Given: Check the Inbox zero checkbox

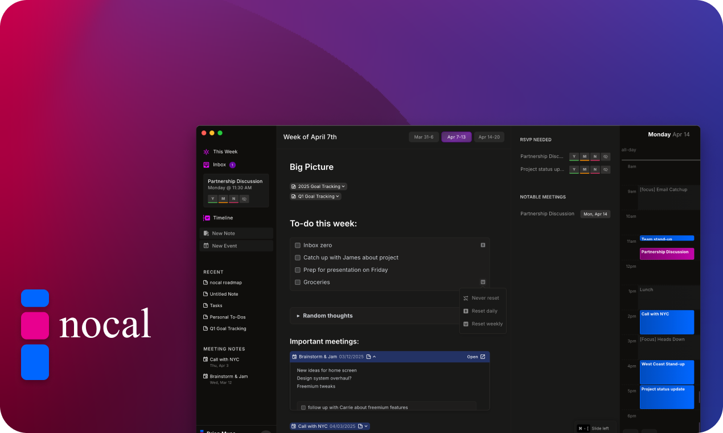Looking at the screenshot, I should click(x=298, y=246).
